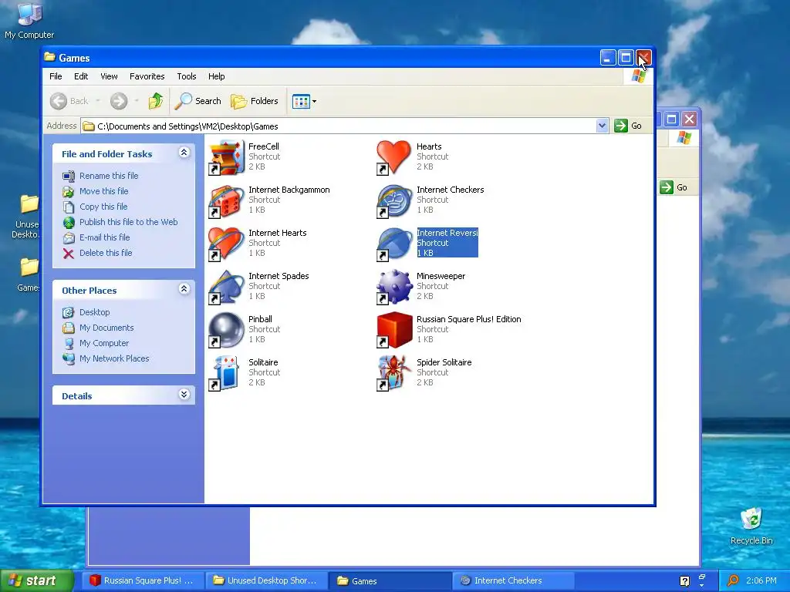Click Delete this file
790x592 pixels.
106,253
